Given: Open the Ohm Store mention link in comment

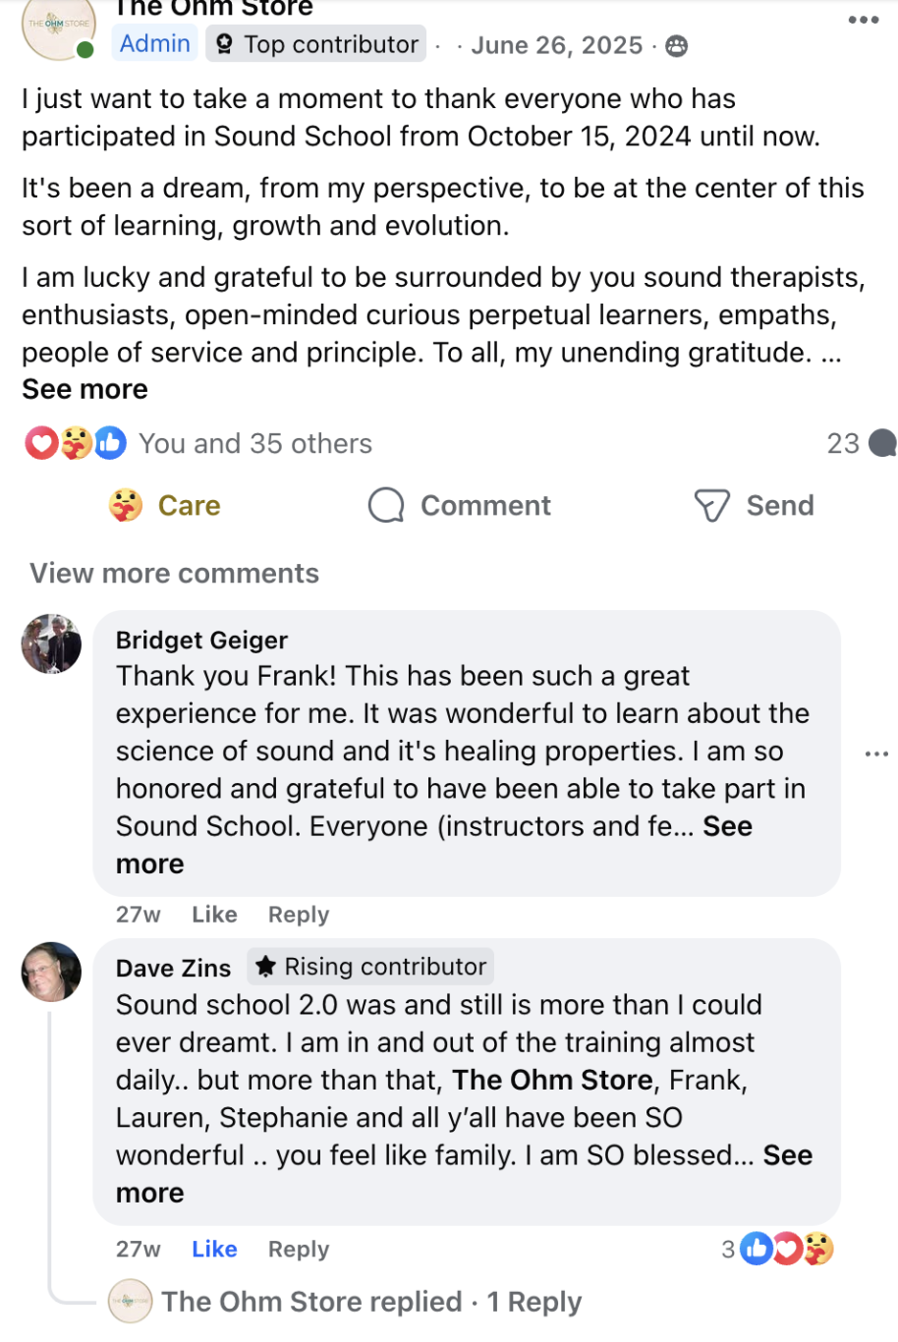Looking at the screenshot, I should [552, 1081].
